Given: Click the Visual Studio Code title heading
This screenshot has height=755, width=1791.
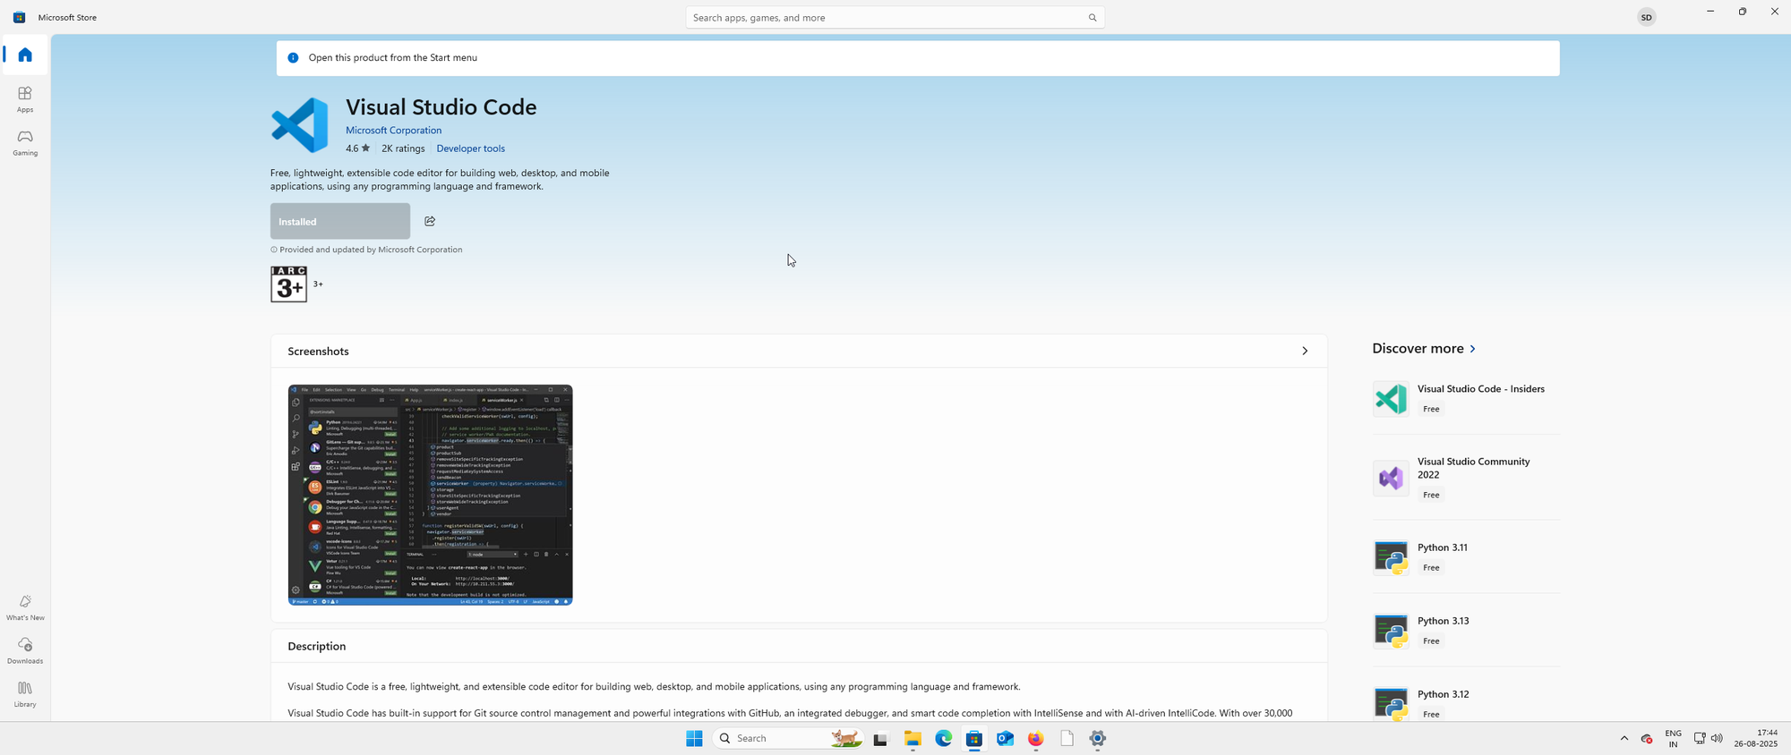Looking at the screenshot, I should (441, 106).
